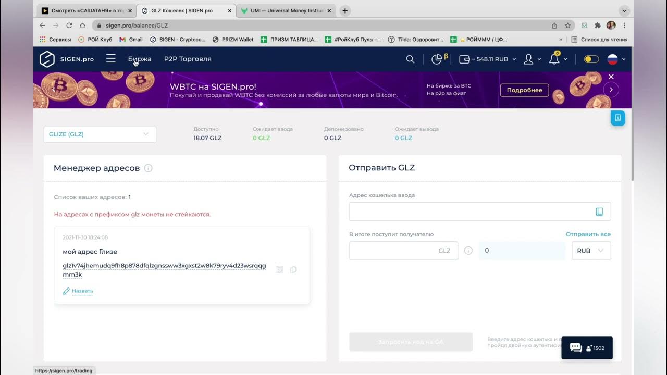This screenshot has height=375, width=667.
Task: Click the 0 GLZ Ожидает вывода value
Action: 403,138
